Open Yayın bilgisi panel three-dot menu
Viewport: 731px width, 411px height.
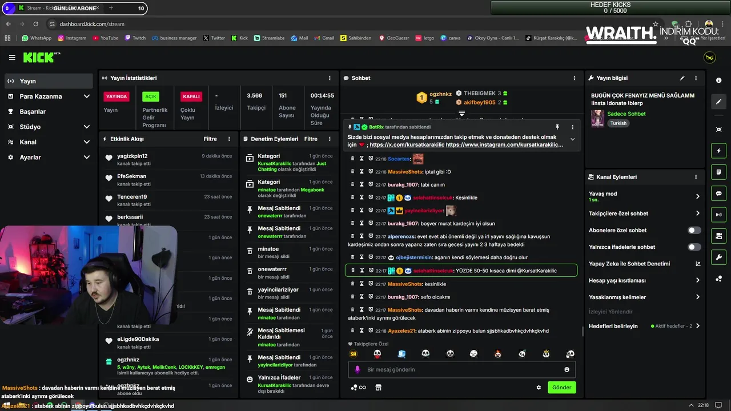(x=696, y=78)
